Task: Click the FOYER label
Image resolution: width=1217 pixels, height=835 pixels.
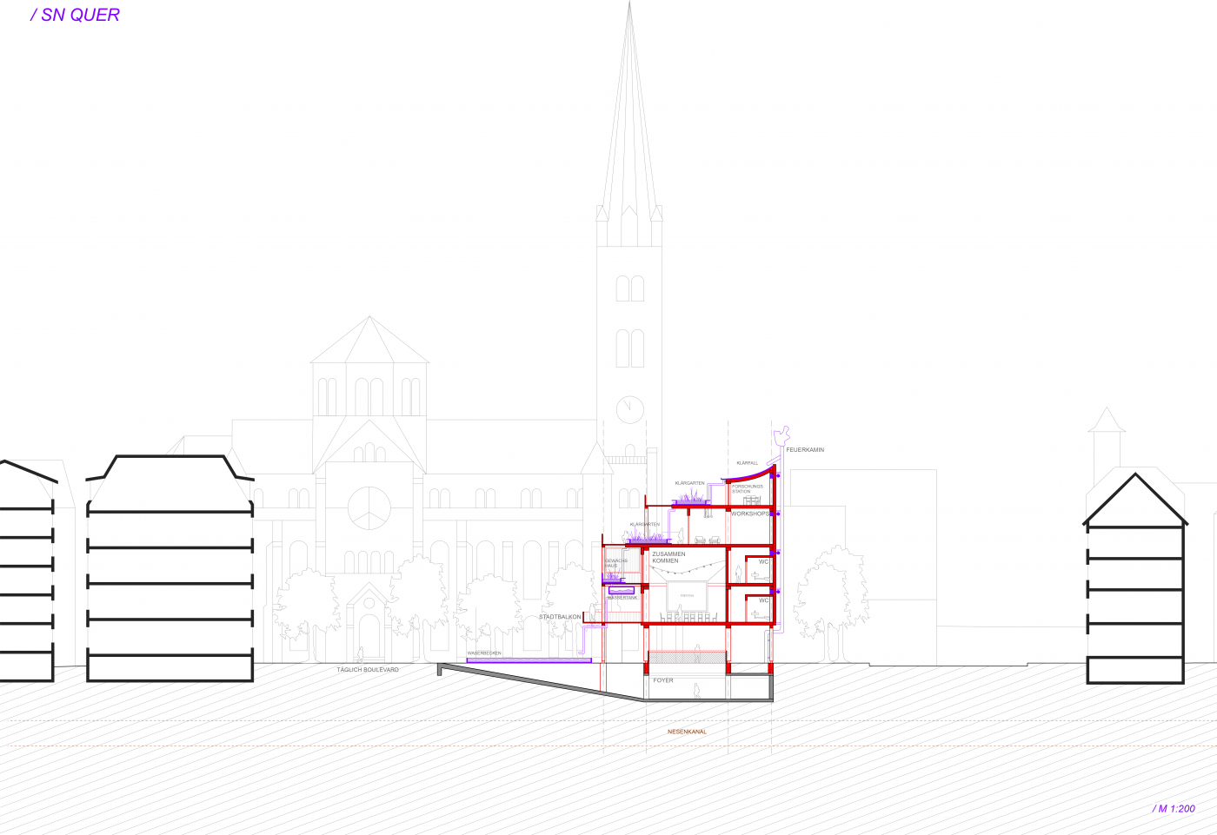Action: [663, 680]
